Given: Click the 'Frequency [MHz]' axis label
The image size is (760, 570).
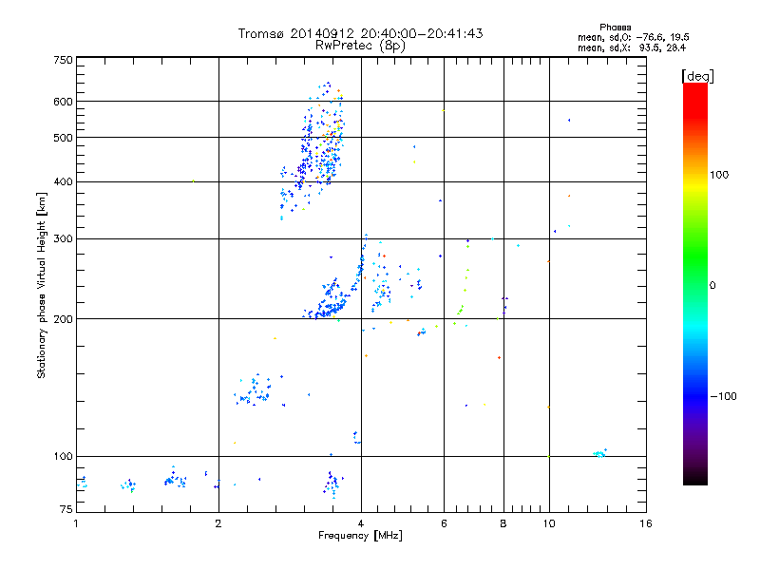Looking at the screenshot, I should 360,536.
